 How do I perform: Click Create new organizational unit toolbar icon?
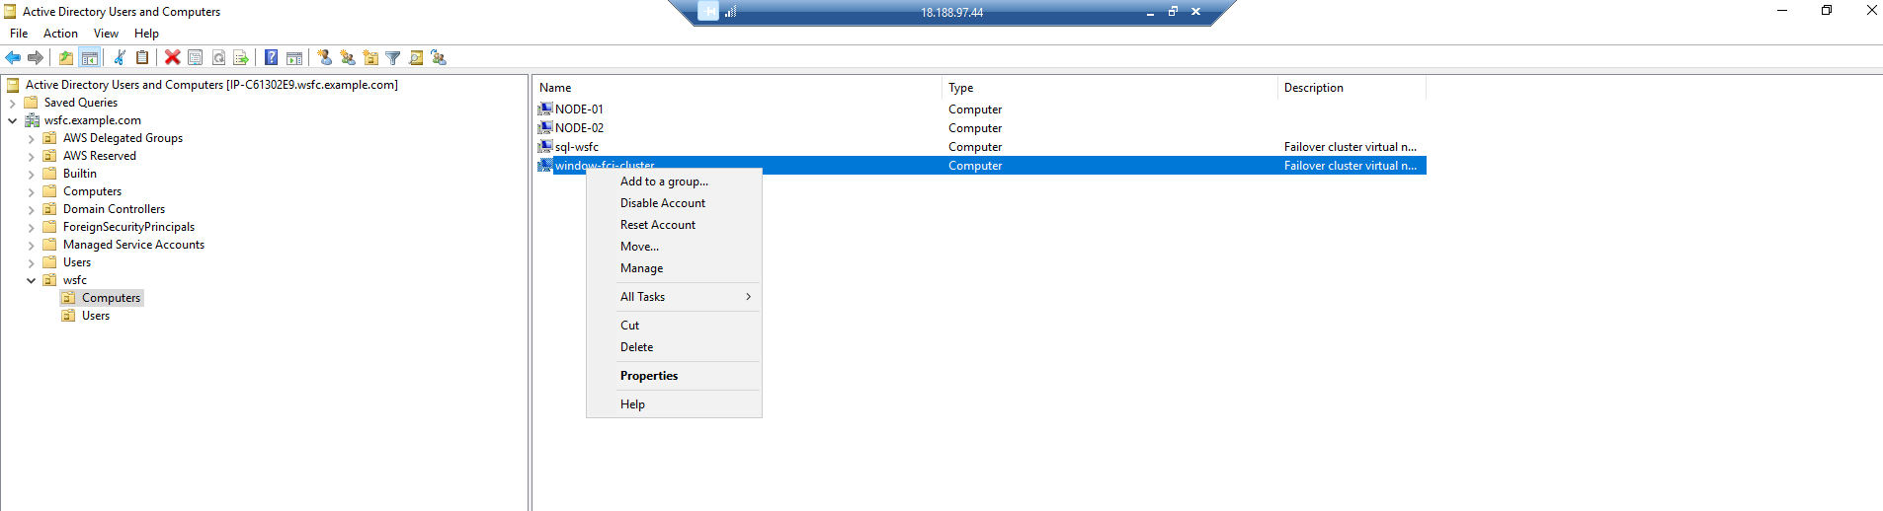click(x=370, y=58)
